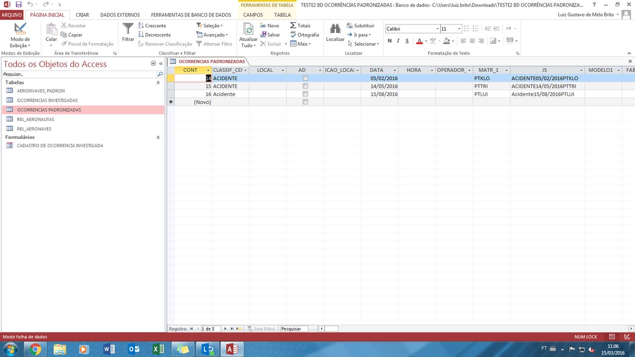Screen dimensions: 635x357
Task: Create a new record with Novo
Action: click(x=270, y=25)
